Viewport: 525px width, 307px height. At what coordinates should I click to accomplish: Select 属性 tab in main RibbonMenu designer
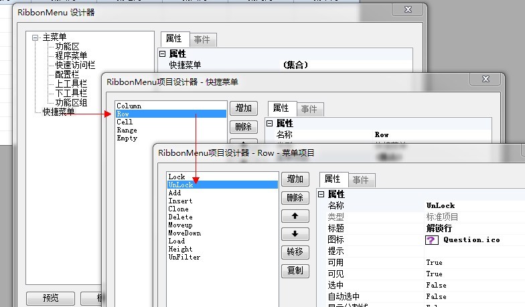point(174,39)
